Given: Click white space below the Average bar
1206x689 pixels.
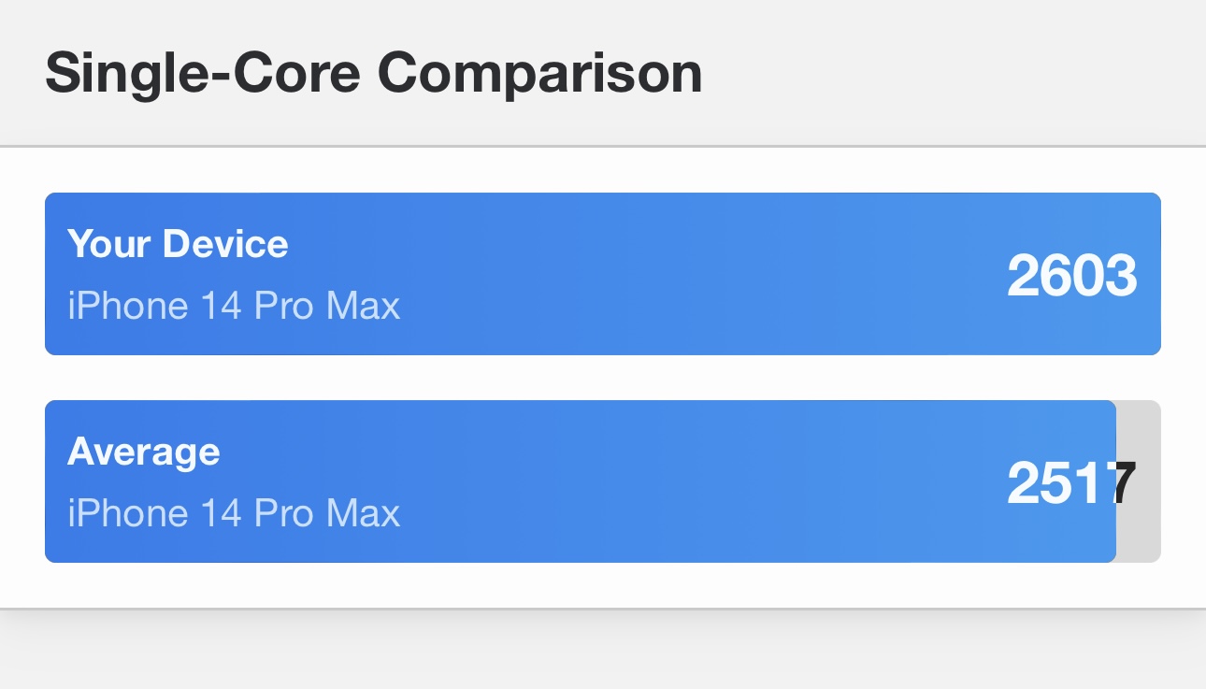Looking at the screenshot, I should point(603,585).
